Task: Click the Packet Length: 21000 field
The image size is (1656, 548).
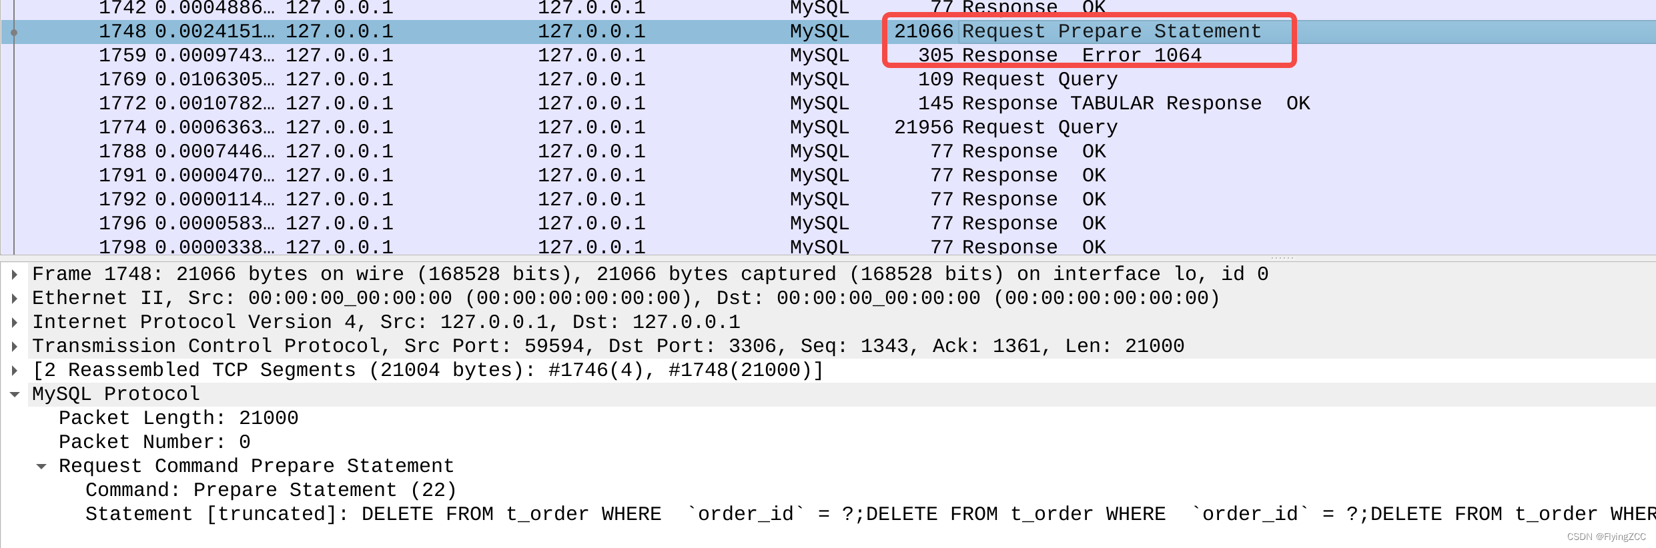Action: click(x=178, y=418)
